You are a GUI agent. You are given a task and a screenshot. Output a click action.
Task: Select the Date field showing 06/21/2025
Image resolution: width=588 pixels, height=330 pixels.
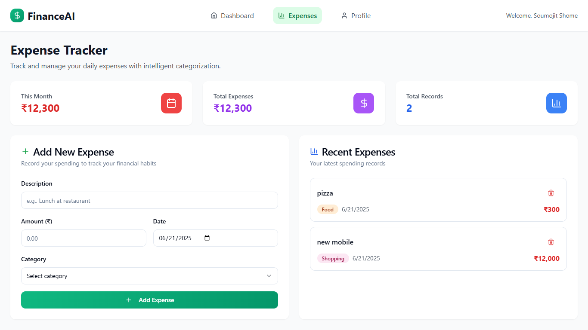[x=216, y=238]
